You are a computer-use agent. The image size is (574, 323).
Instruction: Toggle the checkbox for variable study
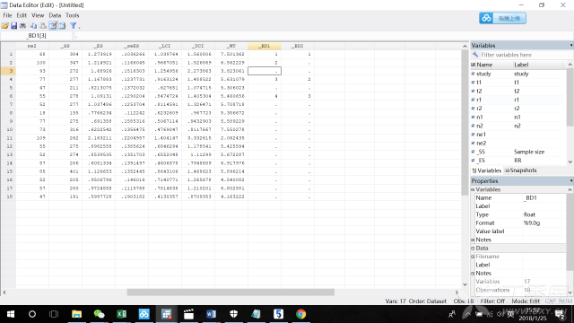[473, 74]
